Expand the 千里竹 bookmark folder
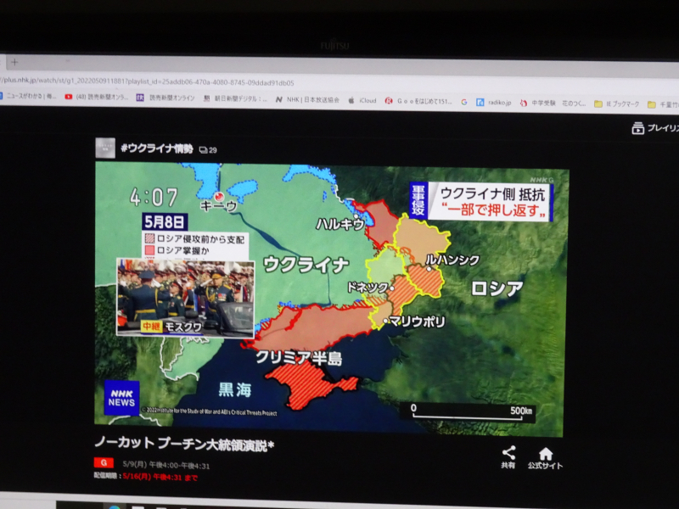This screenshot has height=509, width=679. 663,104
